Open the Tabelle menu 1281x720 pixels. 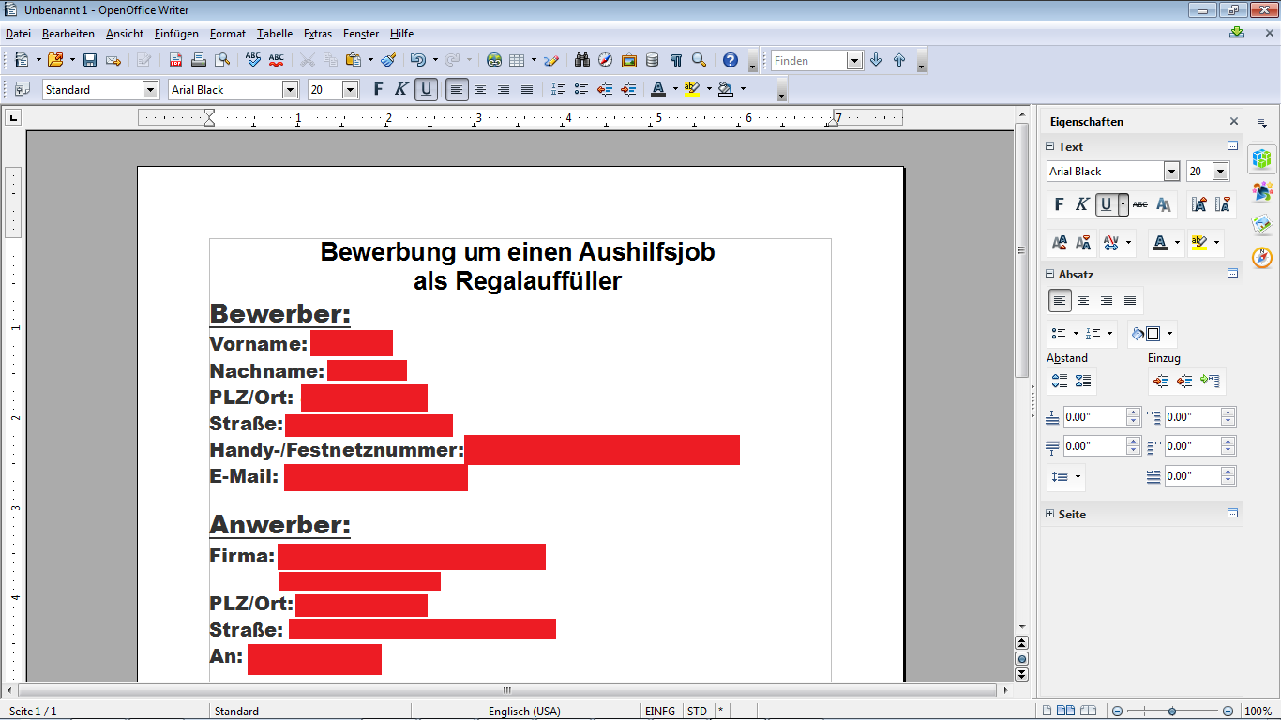pyautogui.click(x=275, y=34)
